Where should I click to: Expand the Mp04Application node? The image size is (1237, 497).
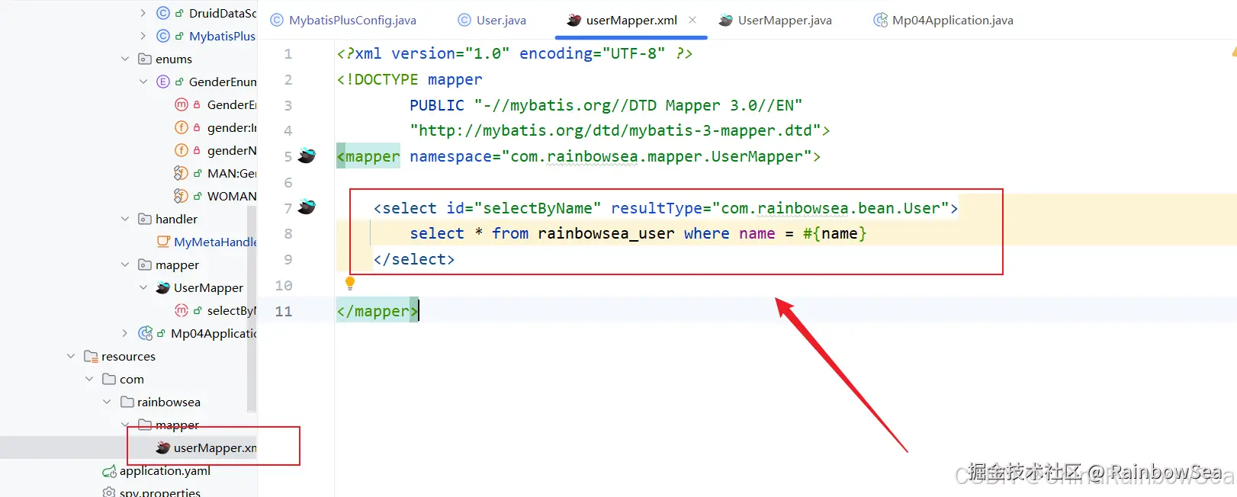125,333
